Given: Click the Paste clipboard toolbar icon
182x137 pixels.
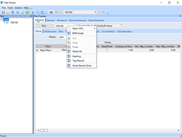Looking at the screenshot, I should (x=43, y=12).
